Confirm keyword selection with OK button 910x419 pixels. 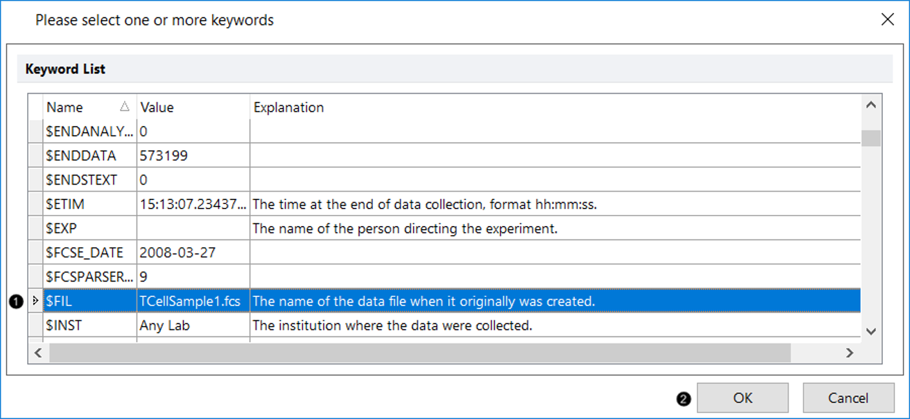pyautogui.click(x=743, y=398)
